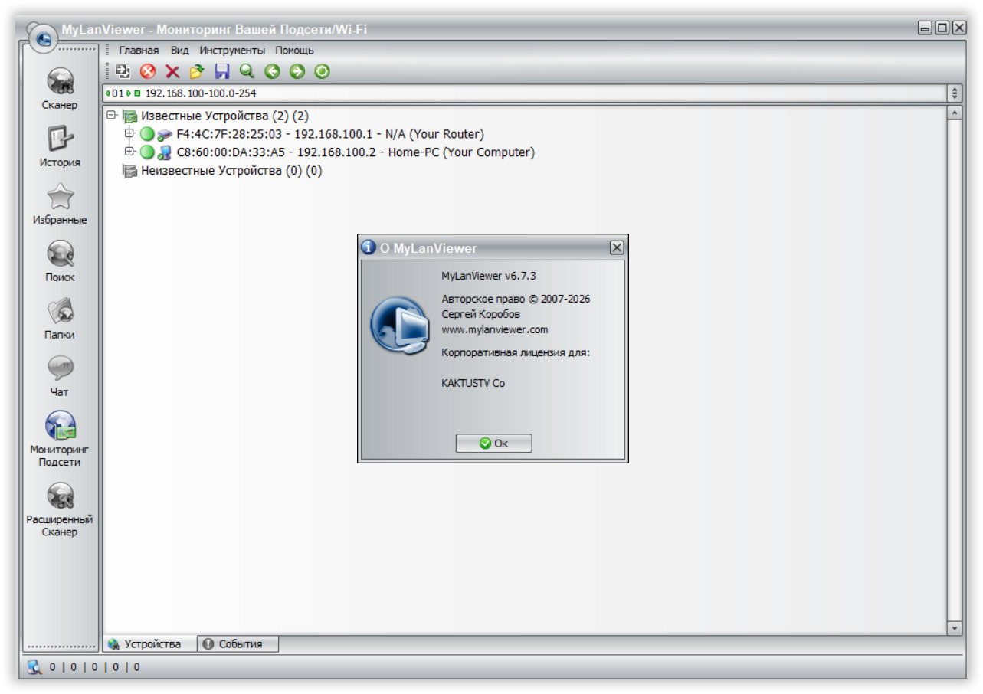Viewport: 983px width, 694px height.
Task: Save scan results with the floppy disk icon
Action: (222, 70)
